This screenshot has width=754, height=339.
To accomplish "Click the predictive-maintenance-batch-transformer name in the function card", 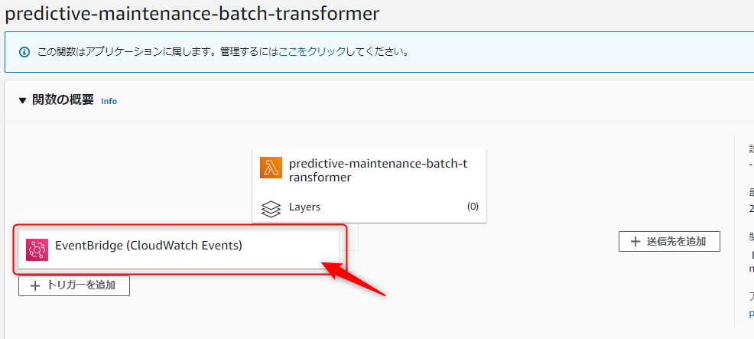I will click(378, 170).
